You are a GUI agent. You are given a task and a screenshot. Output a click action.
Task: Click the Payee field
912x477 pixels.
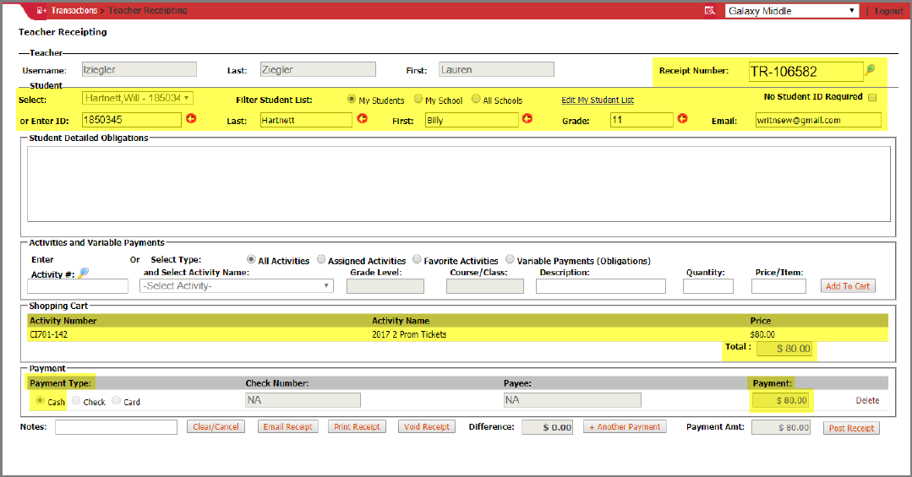pyautogui.click(x=572, y=399)
